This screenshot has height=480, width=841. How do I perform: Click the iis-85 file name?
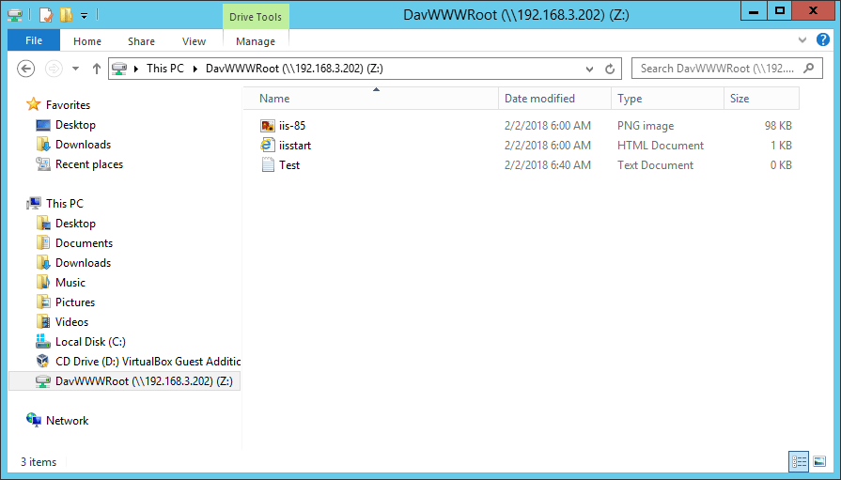(x=292, y=126)
